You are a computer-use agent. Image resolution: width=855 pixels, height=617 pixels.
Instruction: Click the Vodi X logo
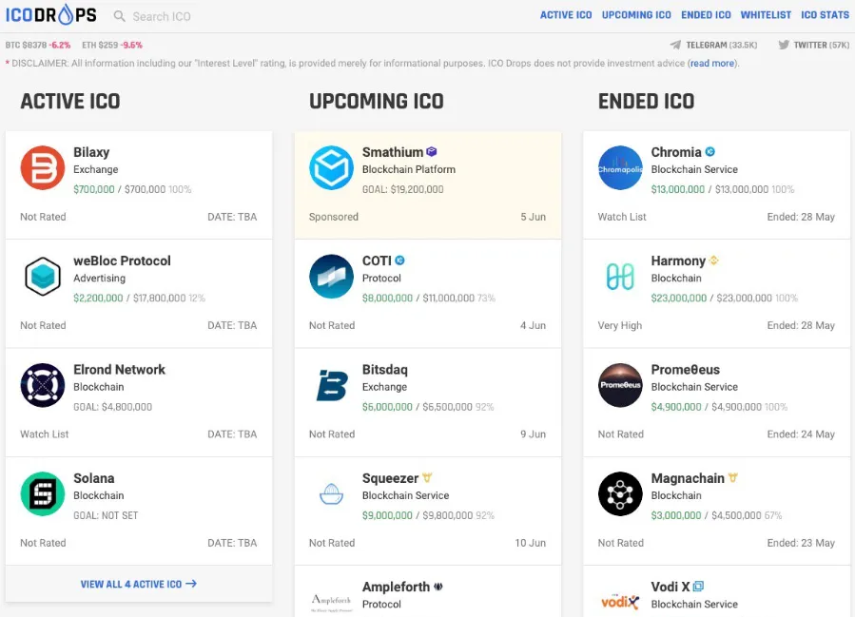coord(620,602)
